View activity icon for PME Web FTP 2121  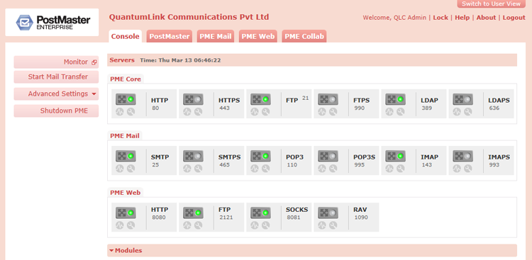(187, 225)
